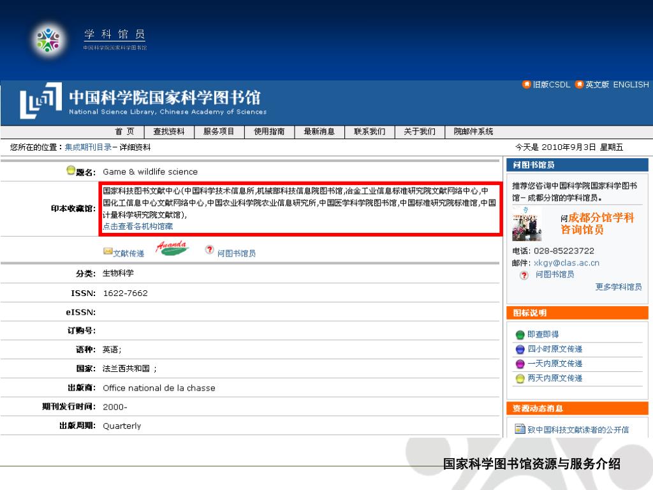Click the document icon beside 致中国科技文献读者的公开信

point(519,429)
